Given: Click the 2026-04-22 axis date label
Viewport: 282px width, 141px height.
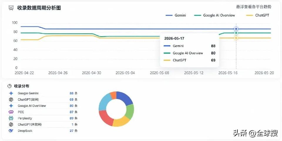Looking at the screenshot, I should coord(24,73).
